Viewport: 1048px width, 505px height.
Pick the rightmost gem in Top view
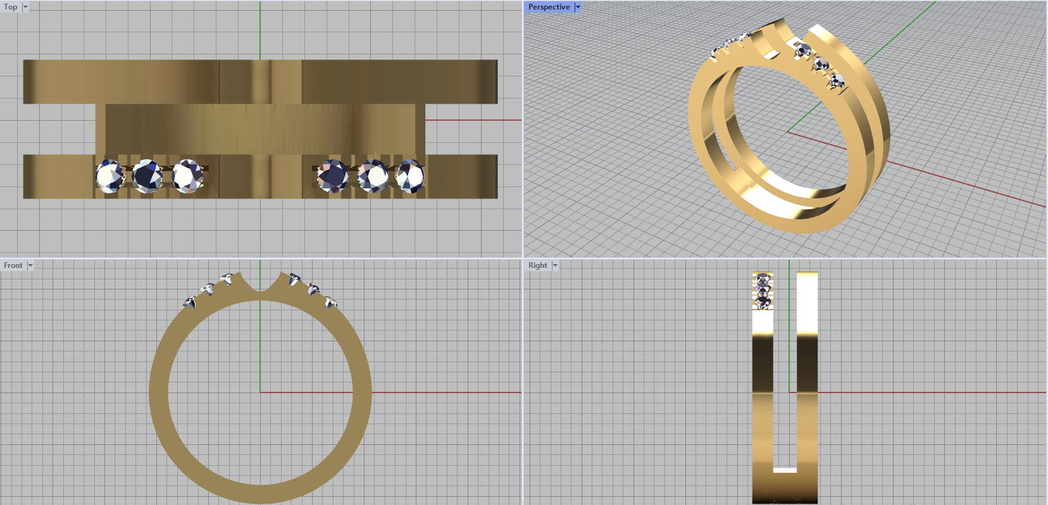click(x=410, y=176)
